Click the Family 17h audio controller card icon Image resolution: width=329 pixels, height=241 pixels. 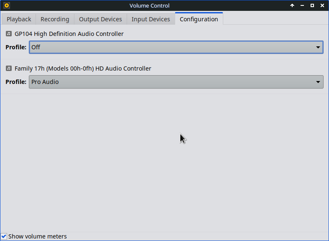click(x=9, y=68)
